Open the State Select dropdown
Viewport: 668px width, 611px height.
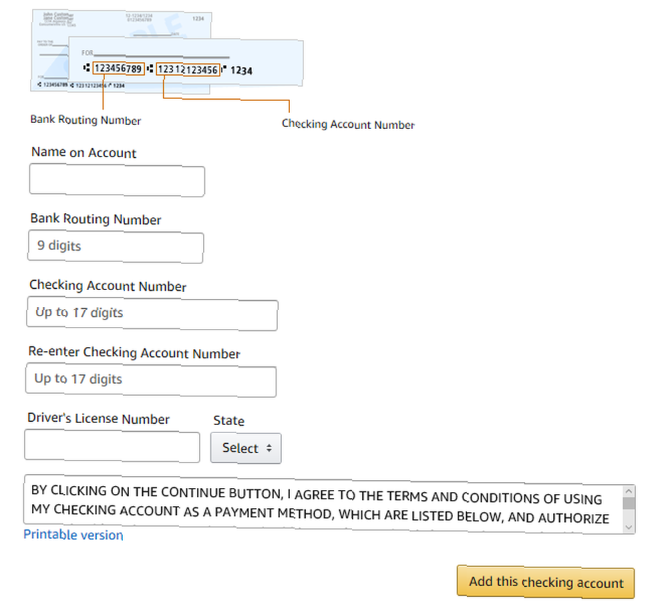click(x=246, y=448)
